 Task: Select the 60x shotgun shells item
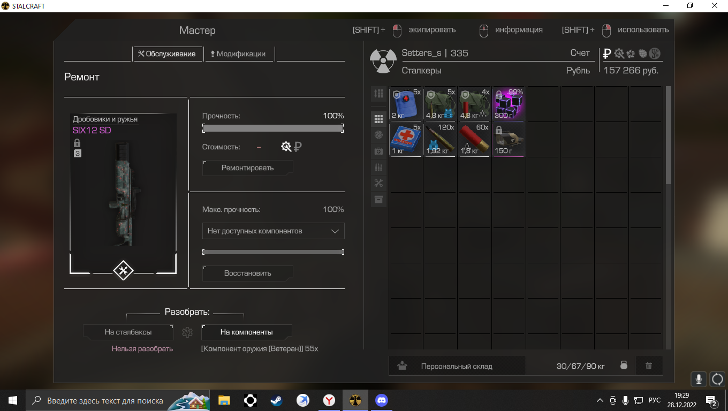point(474,140)
